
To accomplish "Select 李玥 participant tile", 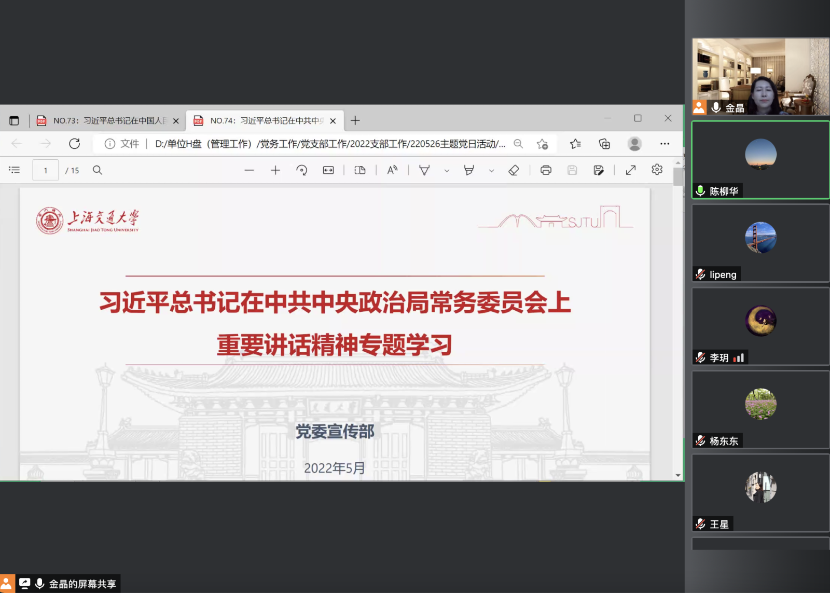I will point(760,326).
